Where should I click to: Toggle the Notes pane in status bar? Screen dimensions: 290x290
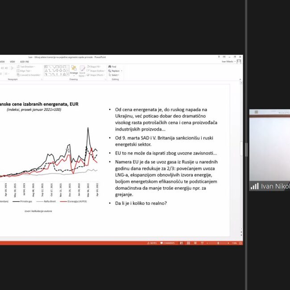tap(153, 243)
